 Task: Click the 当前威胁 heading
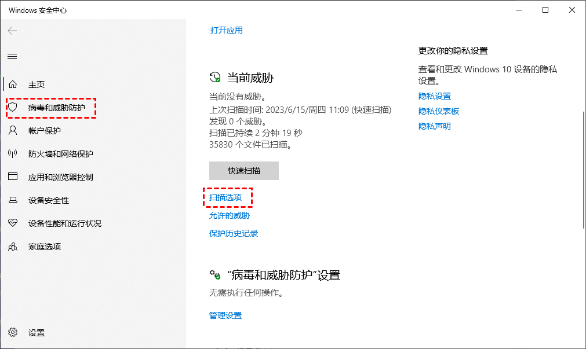250,78
